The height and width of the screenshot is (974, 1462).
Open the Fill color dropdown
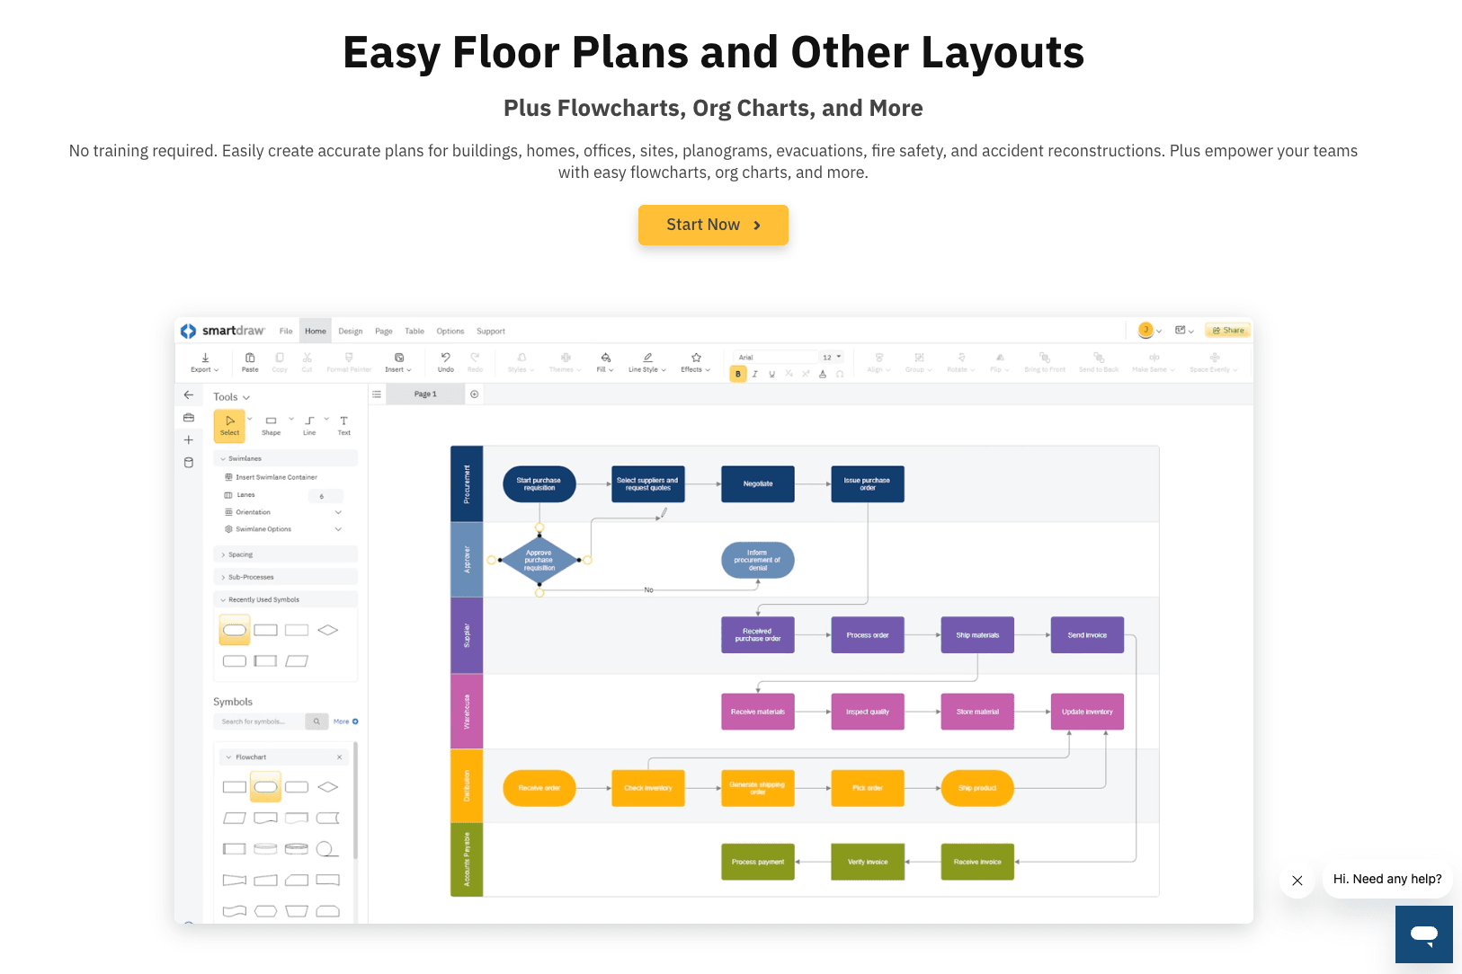tap(605, 363)
